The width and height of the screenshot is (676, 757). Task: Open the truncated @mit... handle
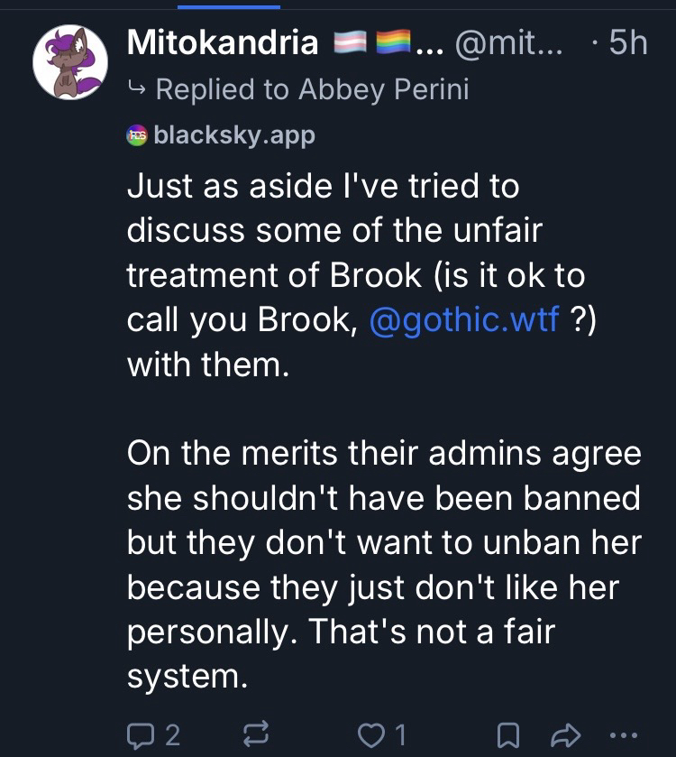(x=509, y=42)
